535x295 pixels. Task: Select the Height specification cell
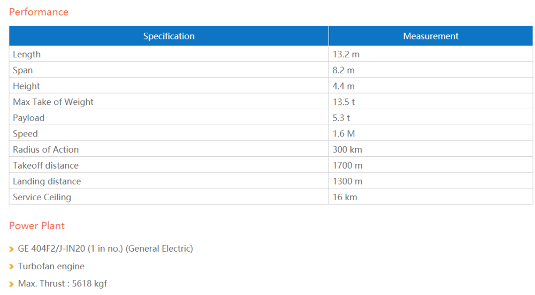(27, 86)
